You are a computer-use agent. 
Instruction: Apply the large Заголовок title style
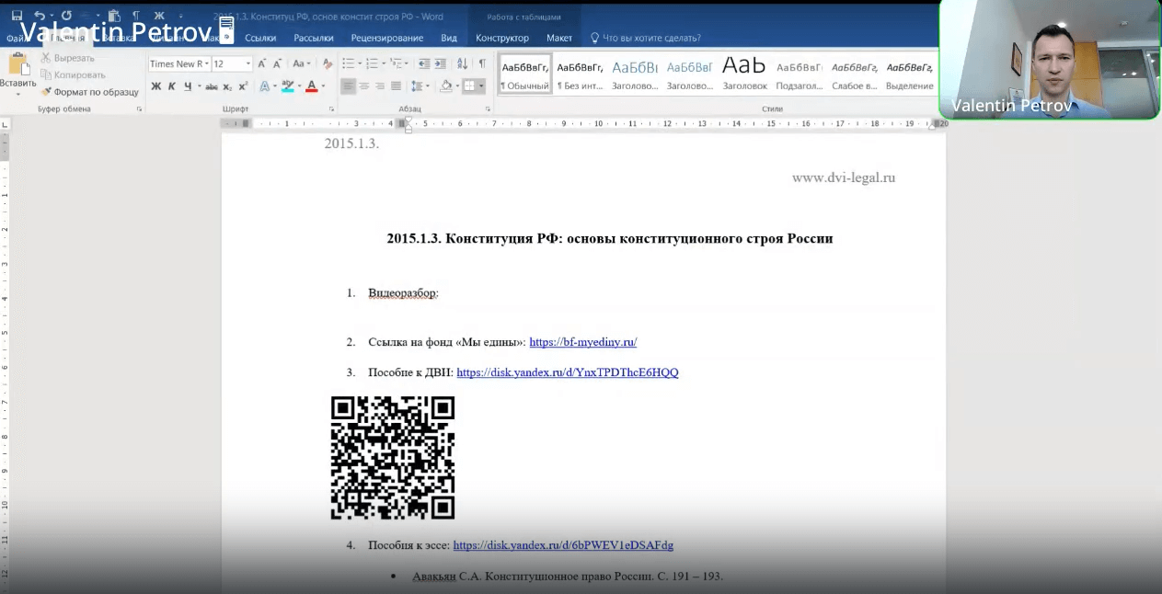pos(744,74)
